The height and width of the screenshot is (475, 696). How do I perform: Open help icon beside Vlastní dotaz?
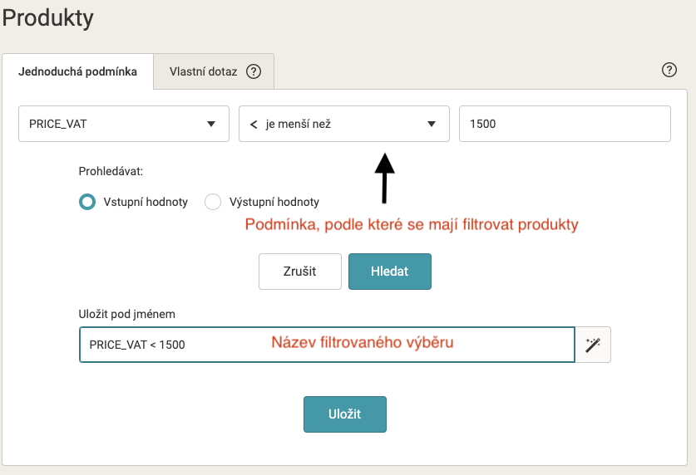(x=254, y=71)
